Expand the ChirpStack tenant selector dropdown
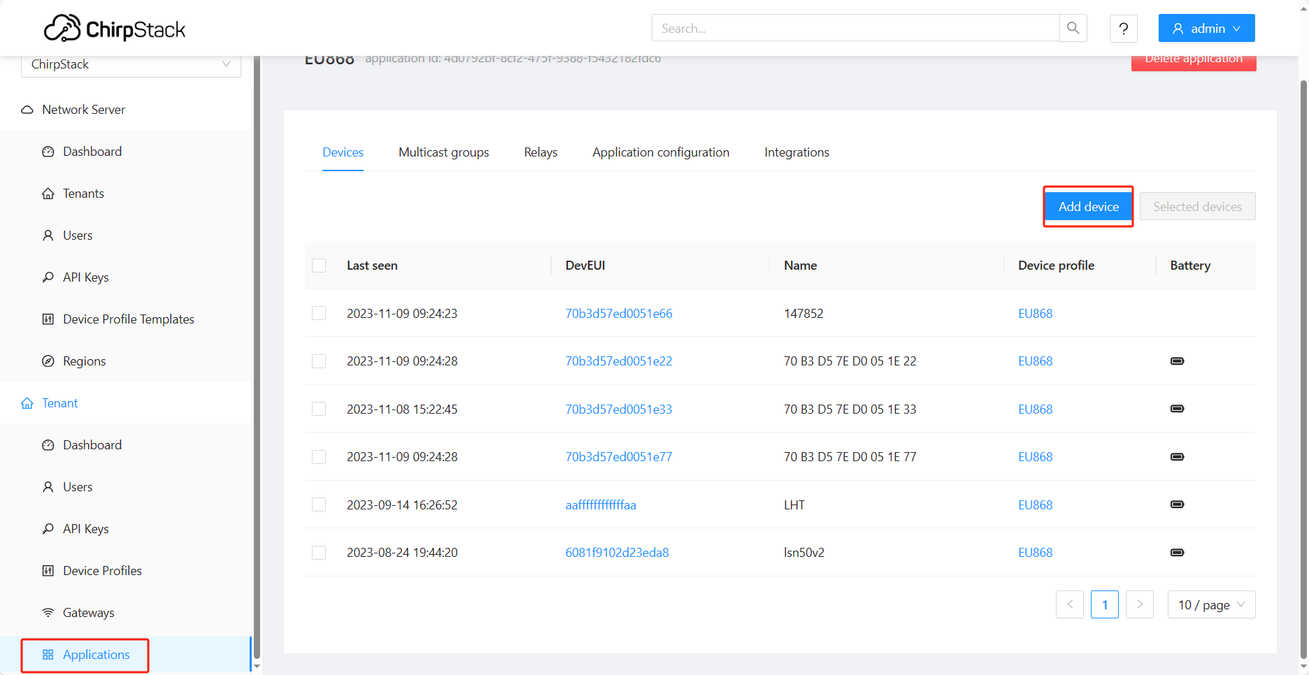 pyautogui.click(x=131, y=64)
